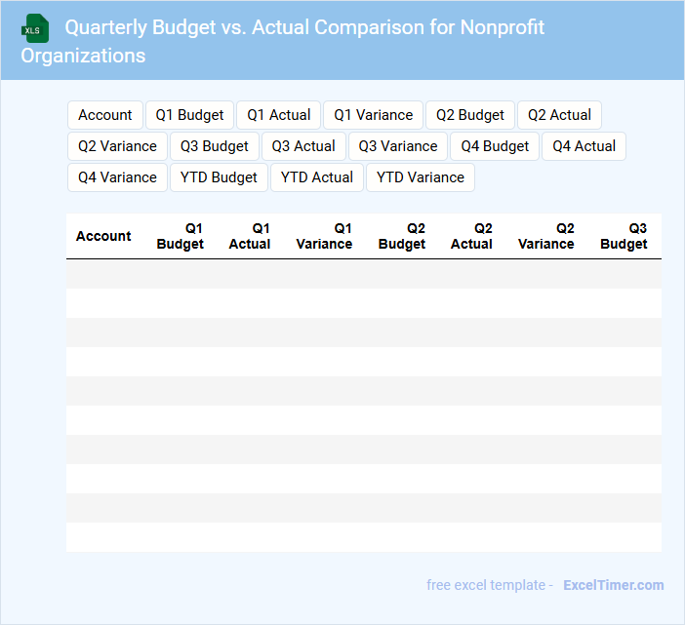This screenshot has height=625, width=685.
Task: Select the Q4 Budget tag
Action: click(495, 146)
